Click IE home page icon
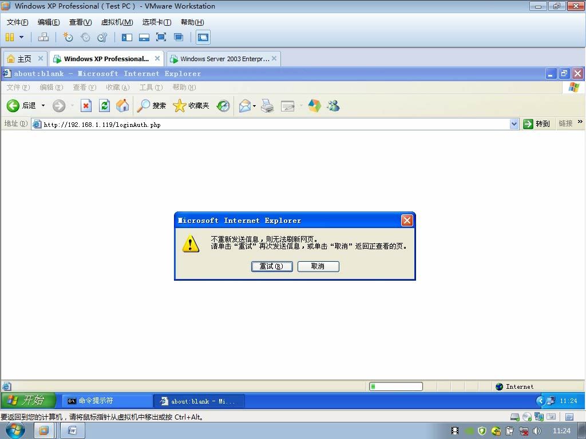586x439 pixels. (x=122, y=106)
